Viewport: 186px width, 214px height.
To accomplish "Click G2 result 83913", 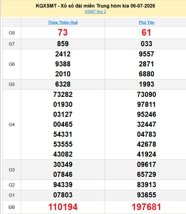I will click(x=147, y=185).
